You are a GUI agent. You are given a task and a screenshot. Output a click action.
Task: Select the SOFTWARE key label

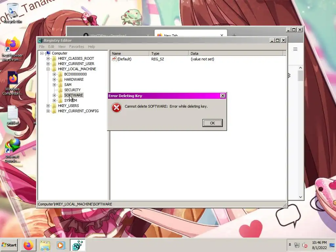coord(73,95)
